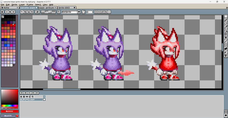Click the palette edit lock icon
Screen dimensions: 228x118
pos(2,12)
